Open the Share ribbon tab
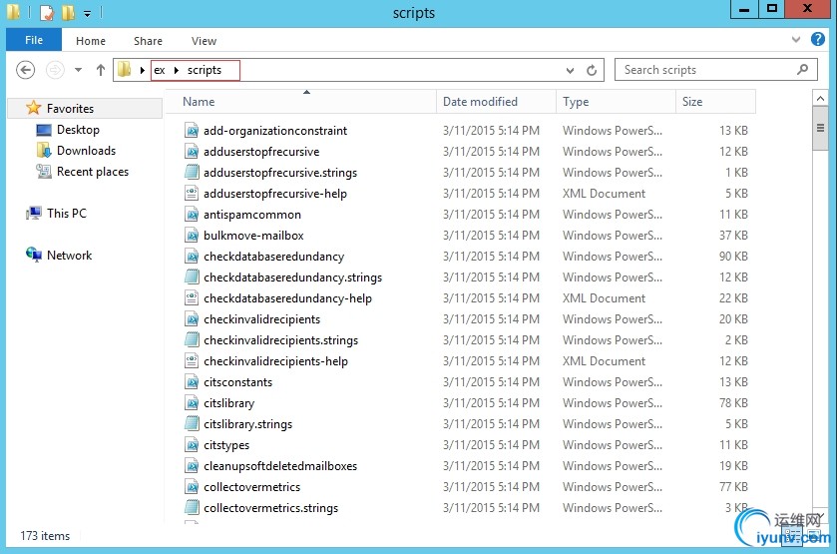Viewport: 837px width, 554px height. 148,41
